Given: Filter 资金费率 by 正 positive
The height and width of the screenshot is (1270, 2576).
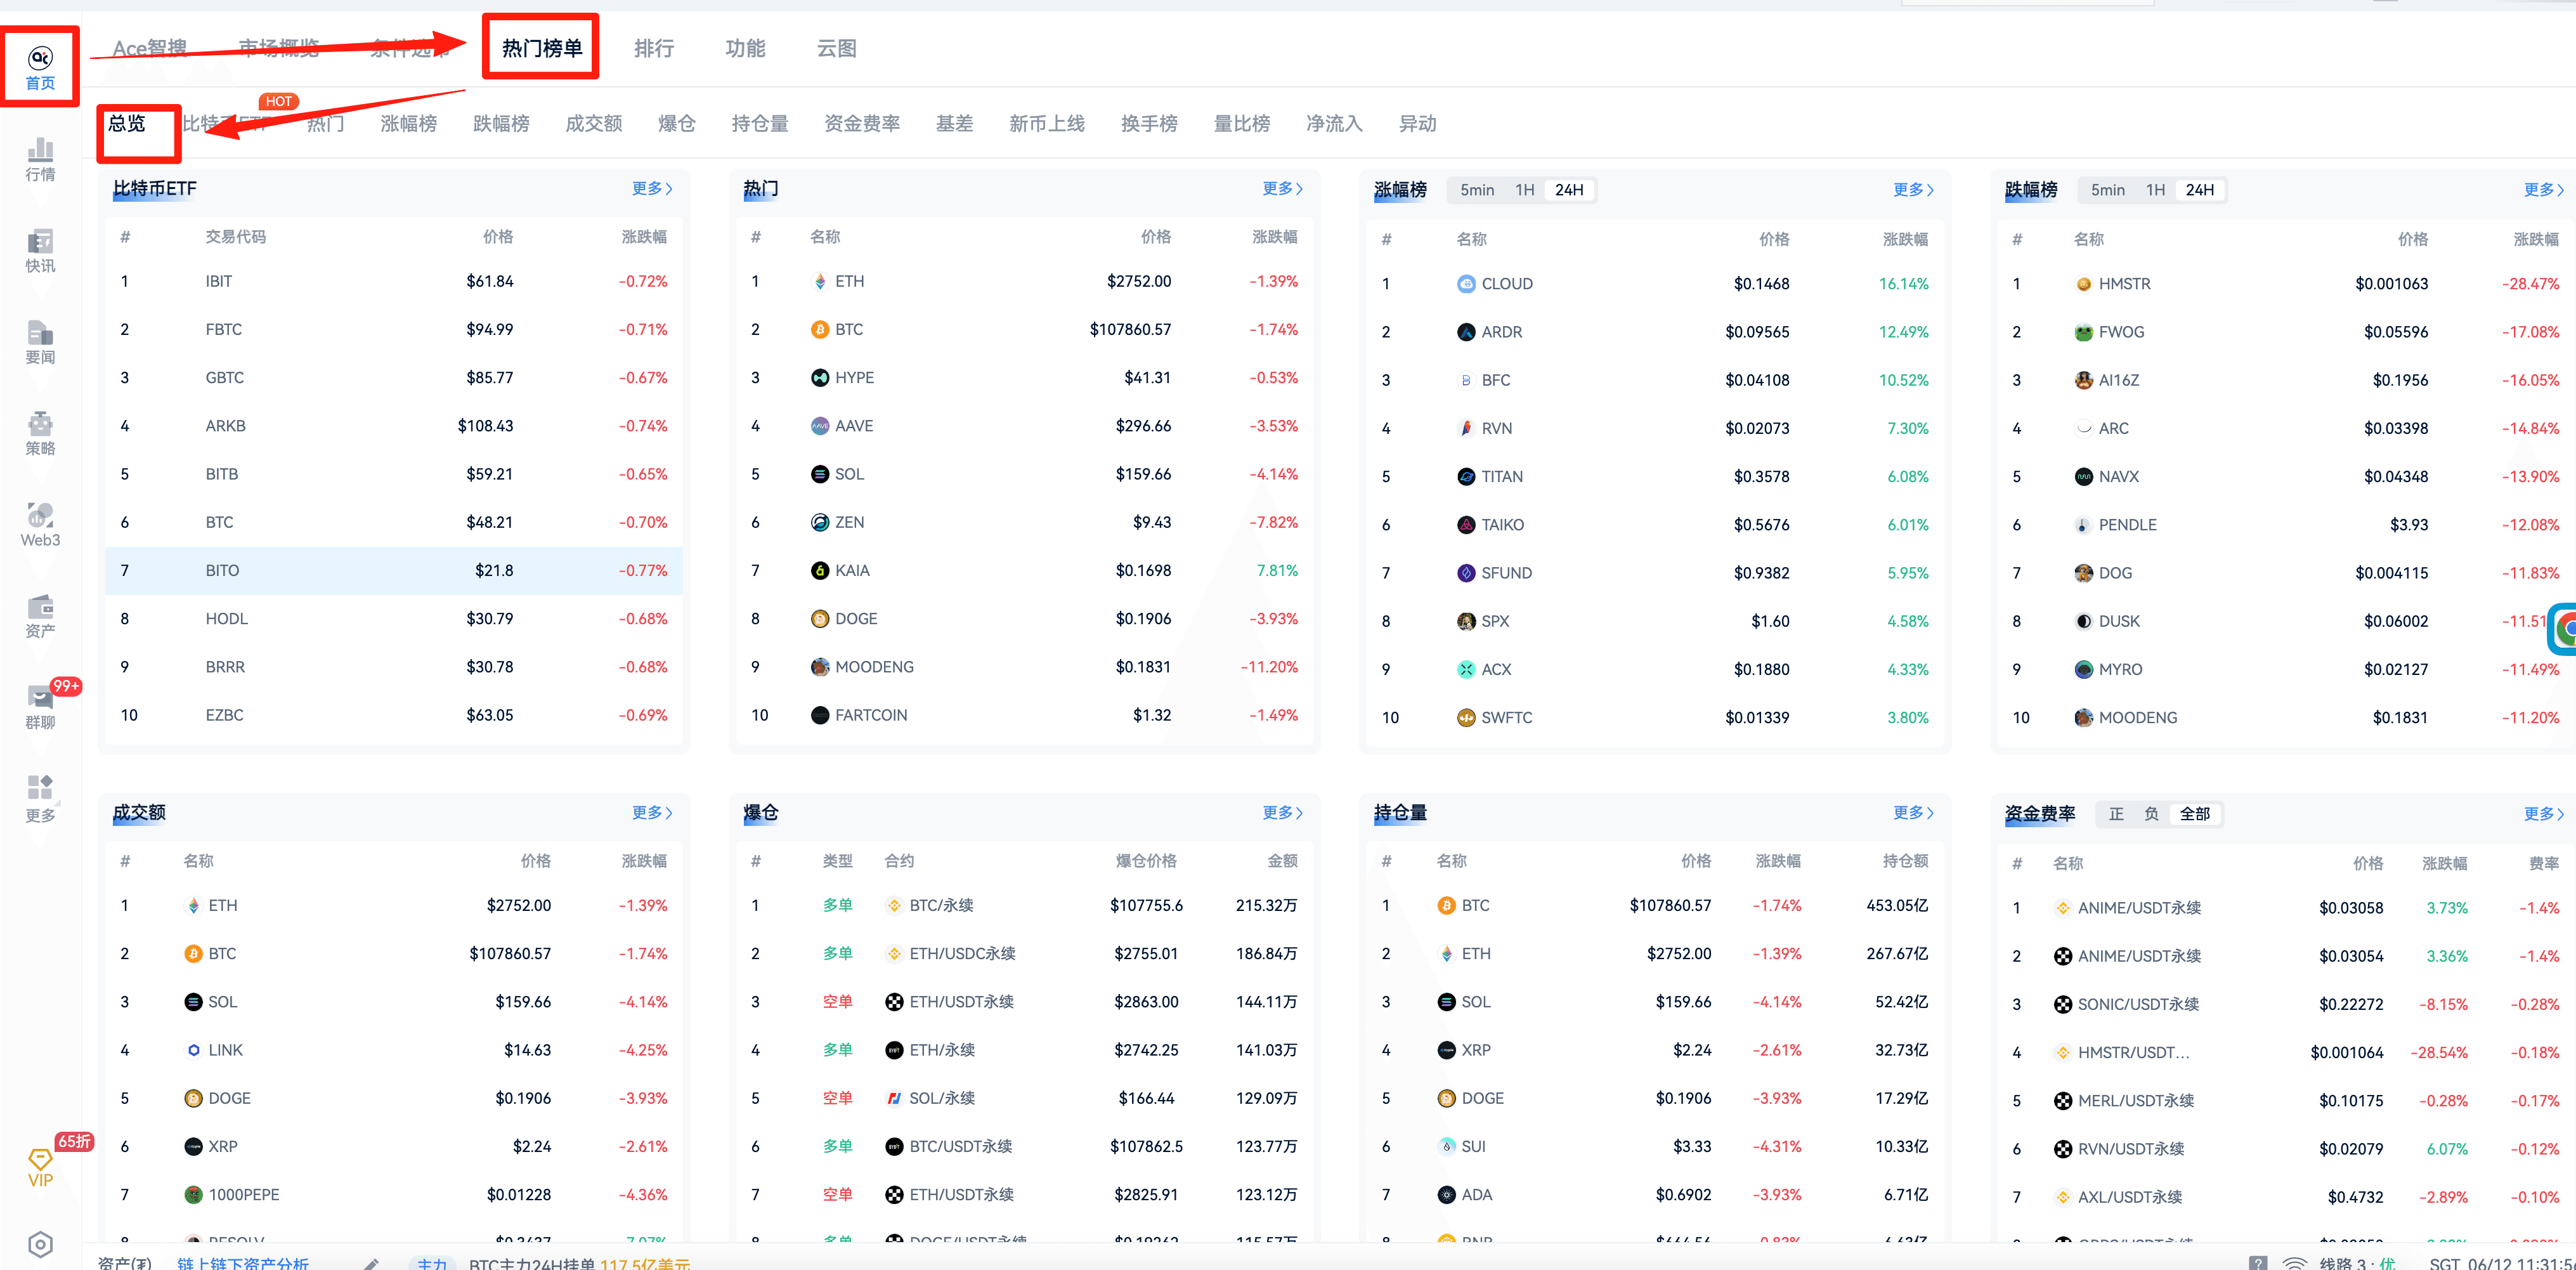Looking at the screenshot, I should [x=2116, y=814].
